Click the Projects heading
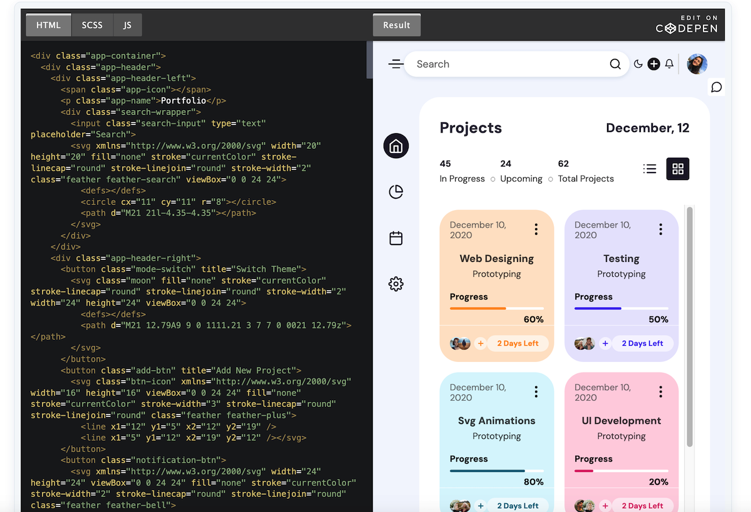 tap(471, 128)
